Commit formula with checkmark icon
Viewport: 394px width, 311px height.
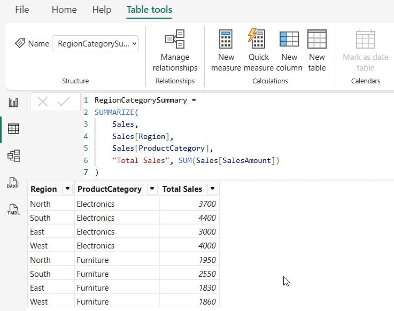[64, 102]
